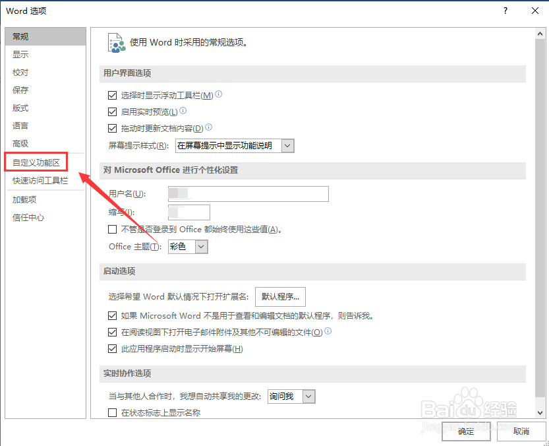Click the vertical scrollbar thumb
Viewport: 549px width, 446px height.
click(x=540, y=218)
